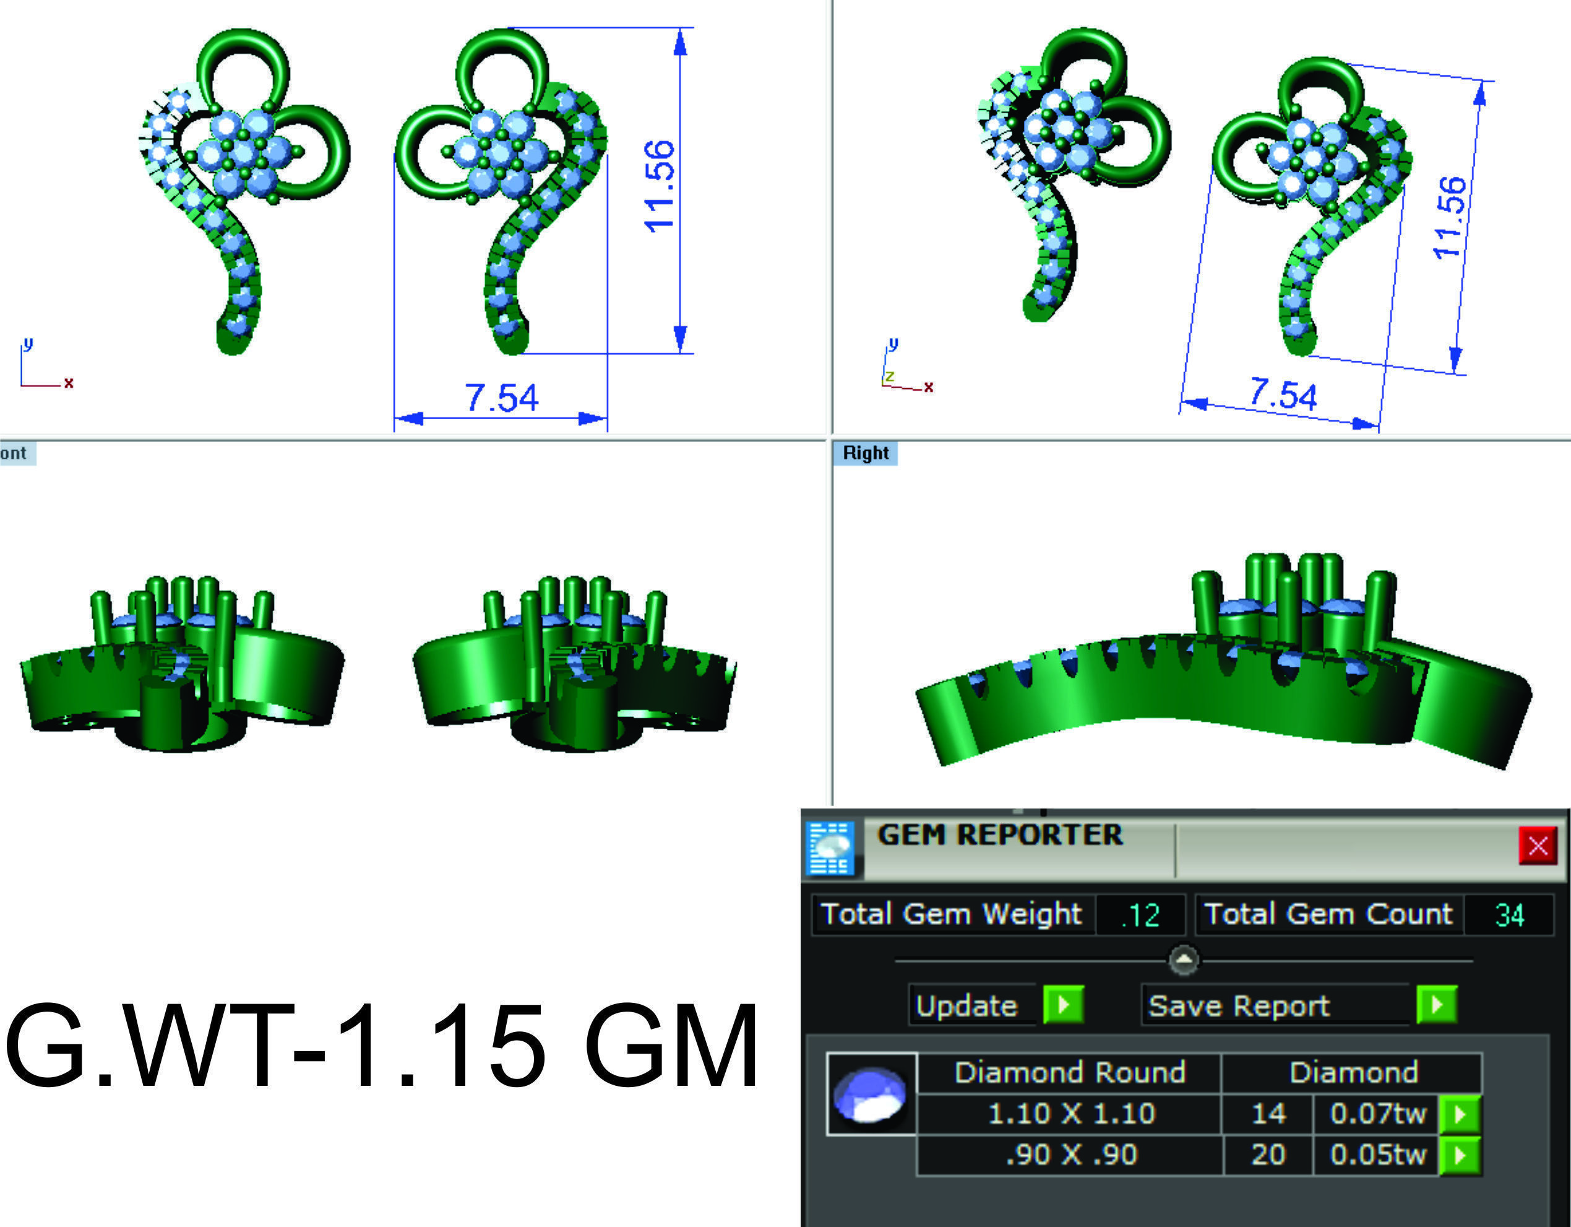The height and width of the screenshot is (1227, 1571).
Task: Click the GEM REPORTER title text
Action: [x=1000, y=836]
